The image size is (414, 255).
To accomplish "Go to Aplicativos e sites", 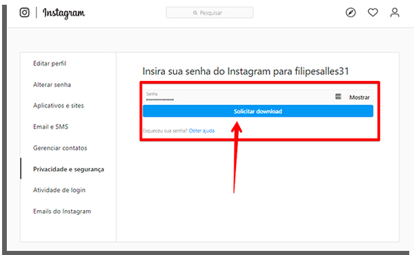I will click(59, 106).
